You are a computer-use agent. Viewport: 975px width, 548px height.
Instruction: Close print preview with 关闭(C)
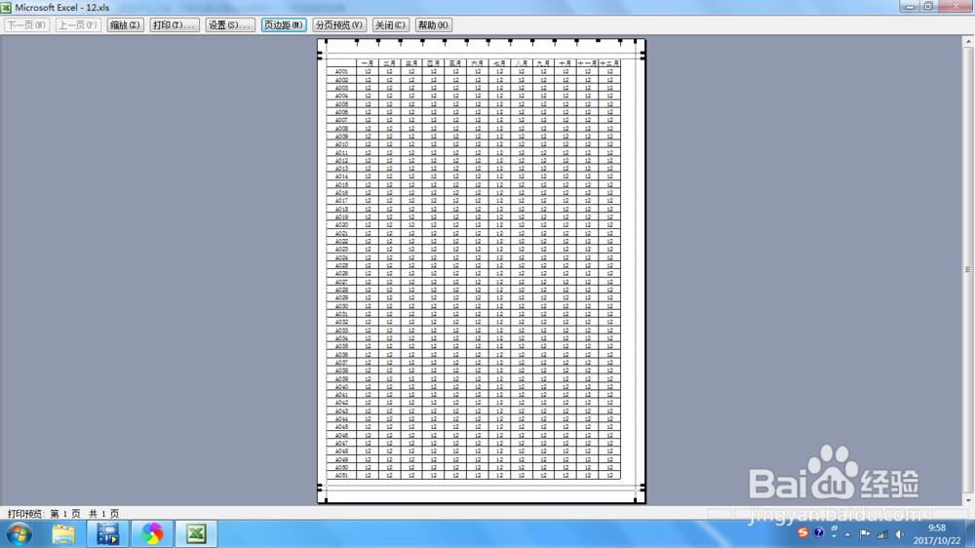(x=391, y=25)
